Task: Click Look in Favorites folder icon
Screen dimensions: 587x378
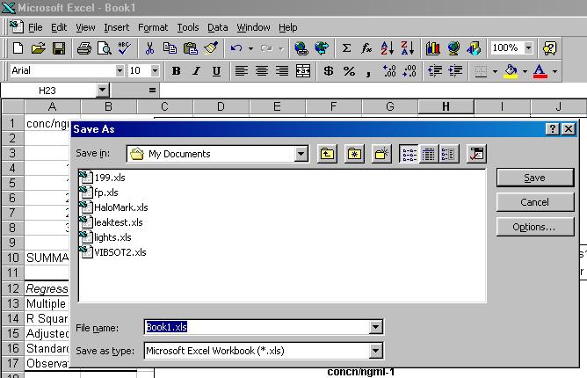Action: coord(354,154)
